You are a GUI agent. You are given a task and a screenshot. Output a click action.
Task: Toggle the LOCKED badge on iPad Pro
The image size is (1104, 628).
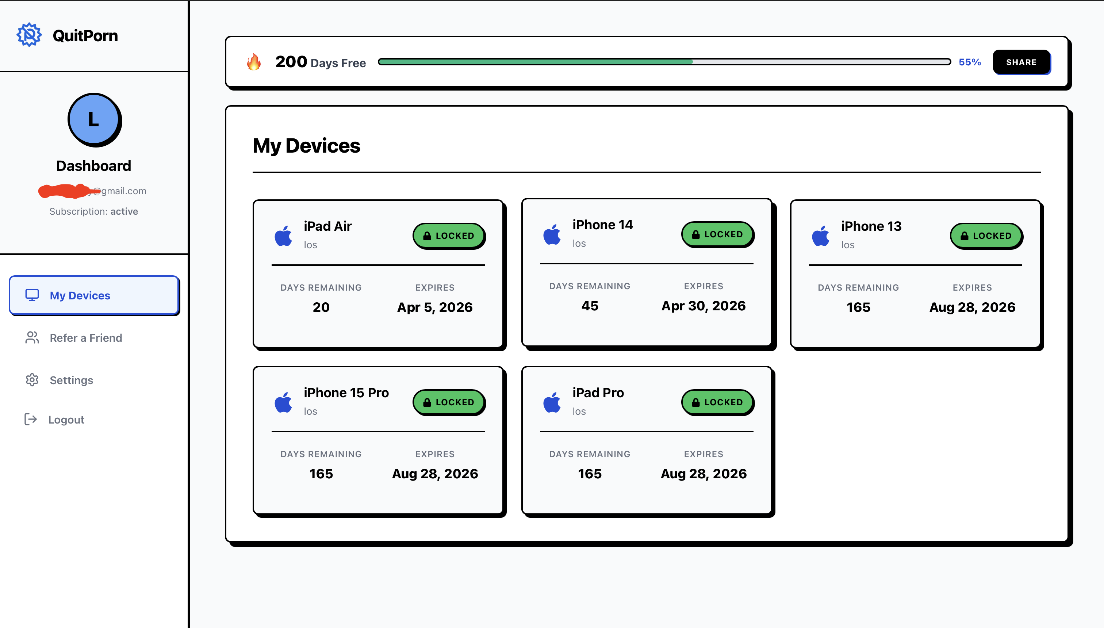[717, 402]
